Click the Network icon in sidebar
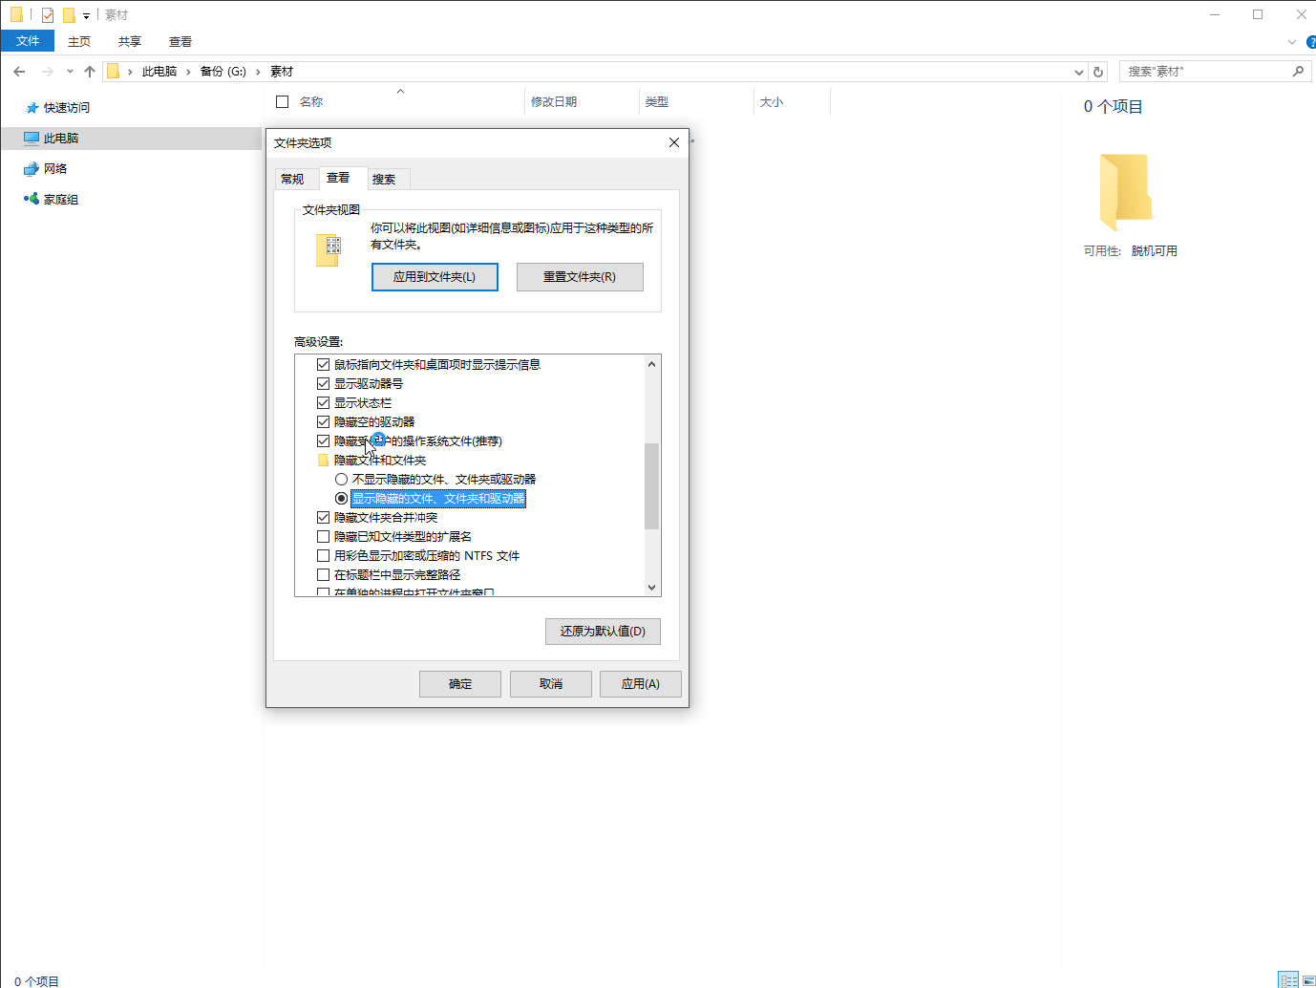Screen dimensions: 1316x988 32,169
